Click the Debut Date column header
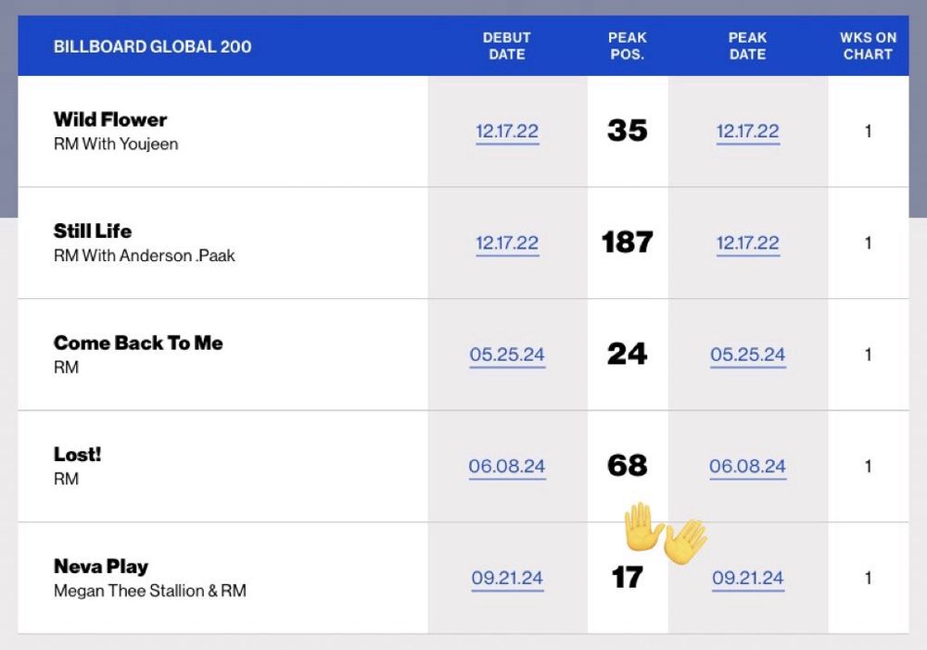Screen dimensions: 927x650 tap(507, 46)
